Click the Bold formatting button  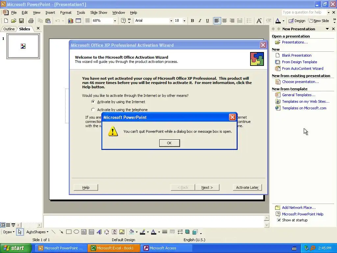pos(192,21)
